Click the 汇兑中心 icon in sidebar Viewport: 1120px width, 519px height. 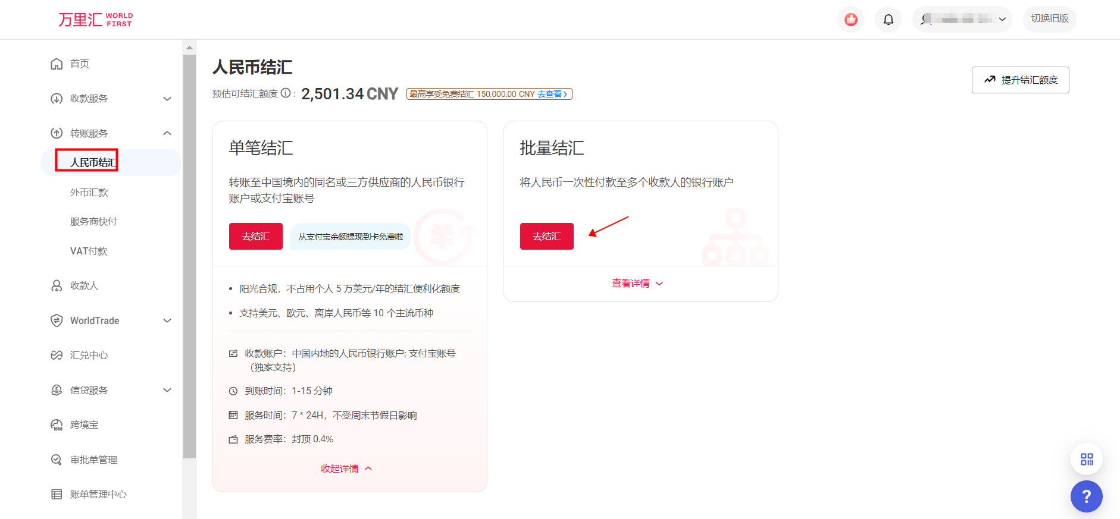57,356
